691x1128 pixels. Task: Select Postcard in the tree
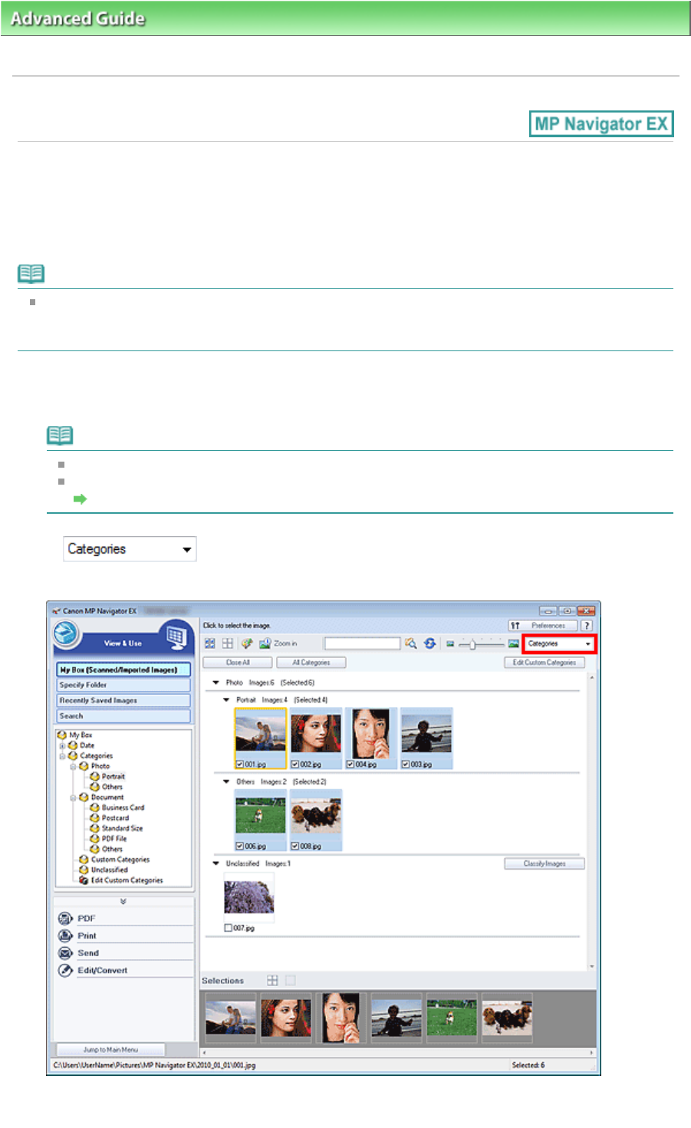coord(115,818)
